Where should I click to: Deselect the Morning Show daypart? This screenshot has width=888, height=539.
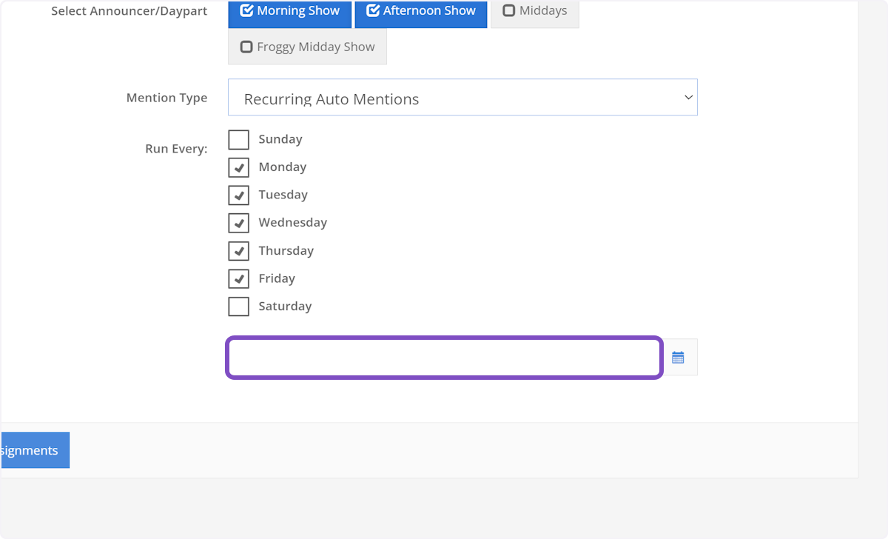tap(289, 10)
